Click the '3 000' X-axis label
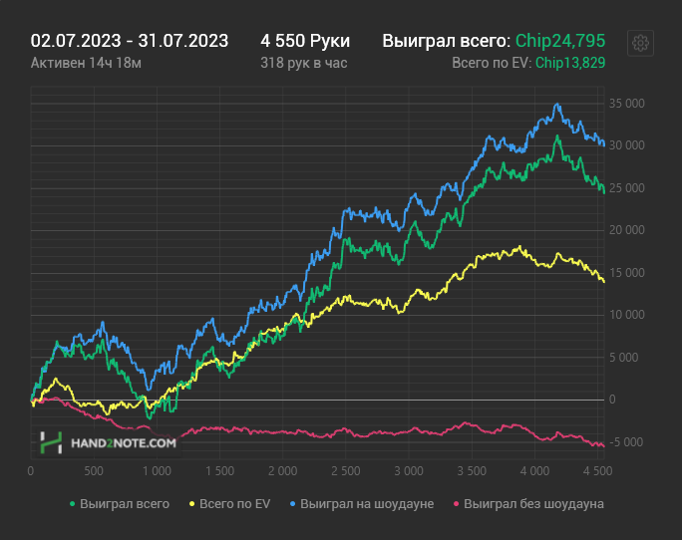The height and width of the screenshot is (540, 682). (409, 471)
